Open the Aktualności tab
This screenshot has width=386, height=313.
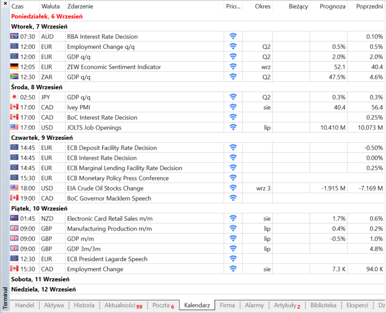123,305
